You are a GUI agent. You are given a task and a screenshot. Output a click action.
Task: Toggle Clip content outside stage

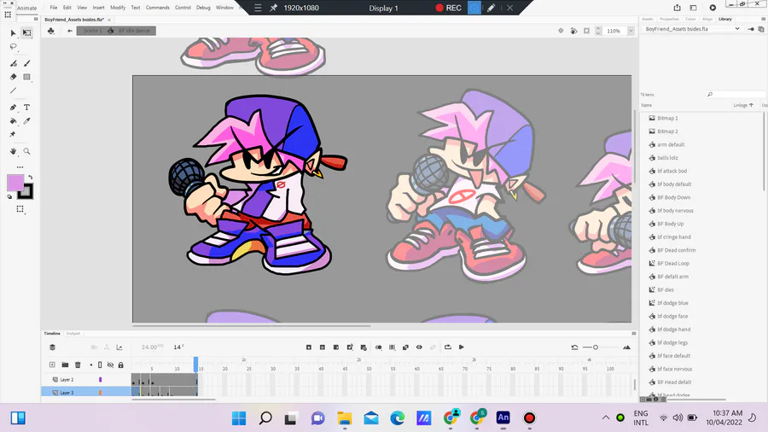tap(587, 31)
